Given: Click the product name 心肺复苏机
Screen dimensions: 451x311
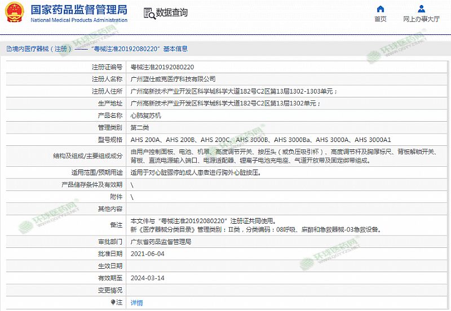Looking at the screenshot, I should point(145,115).
